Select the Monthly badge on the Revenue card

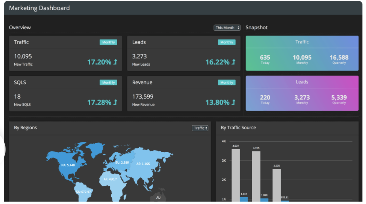click(x=227, y=83)
